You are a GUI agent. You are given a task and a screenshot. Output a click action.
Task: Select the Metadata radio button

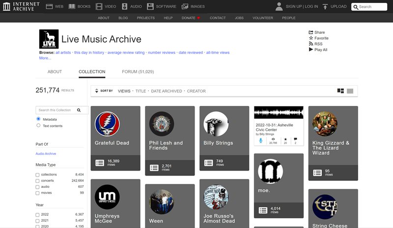38,119
